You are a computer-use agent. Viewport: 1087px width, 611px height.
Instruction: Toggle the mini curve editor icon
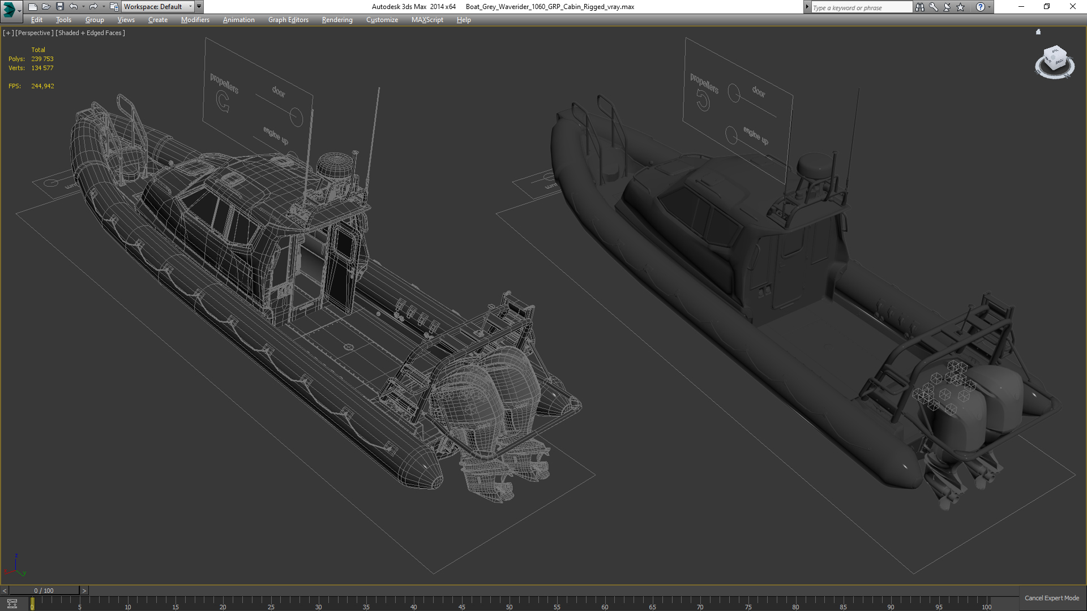click(12, 604)
